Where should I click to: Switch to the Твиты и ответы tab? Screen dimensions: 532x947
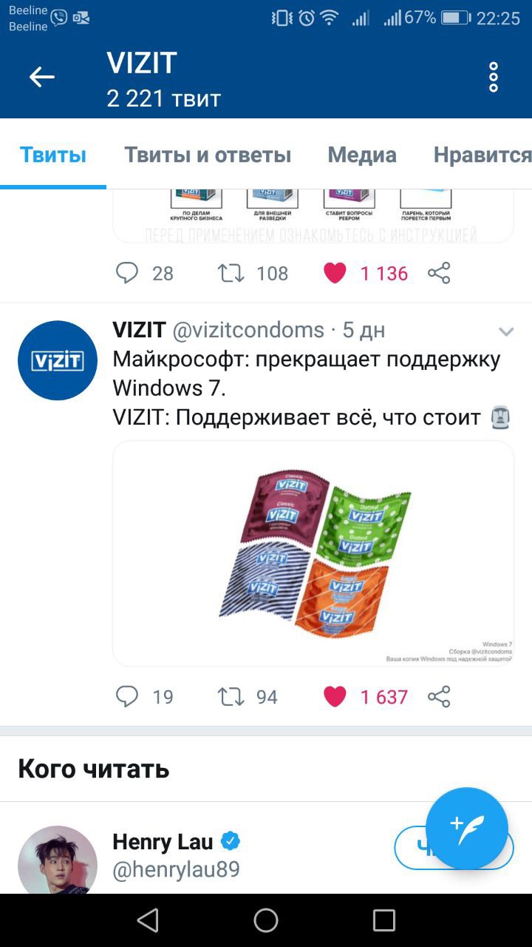[x=208, y=155]
